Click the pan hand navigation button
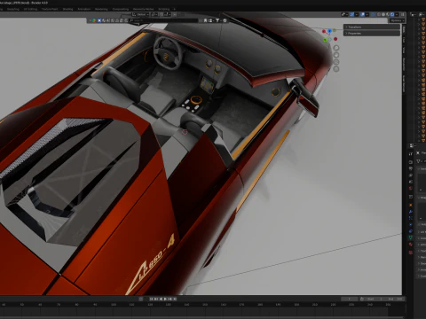The width and height of the screenshot is (426, 319). [x=336, y=55]
